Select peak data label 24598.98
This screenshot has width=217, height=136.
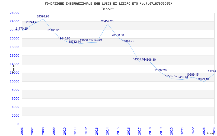tap(43, 16)
